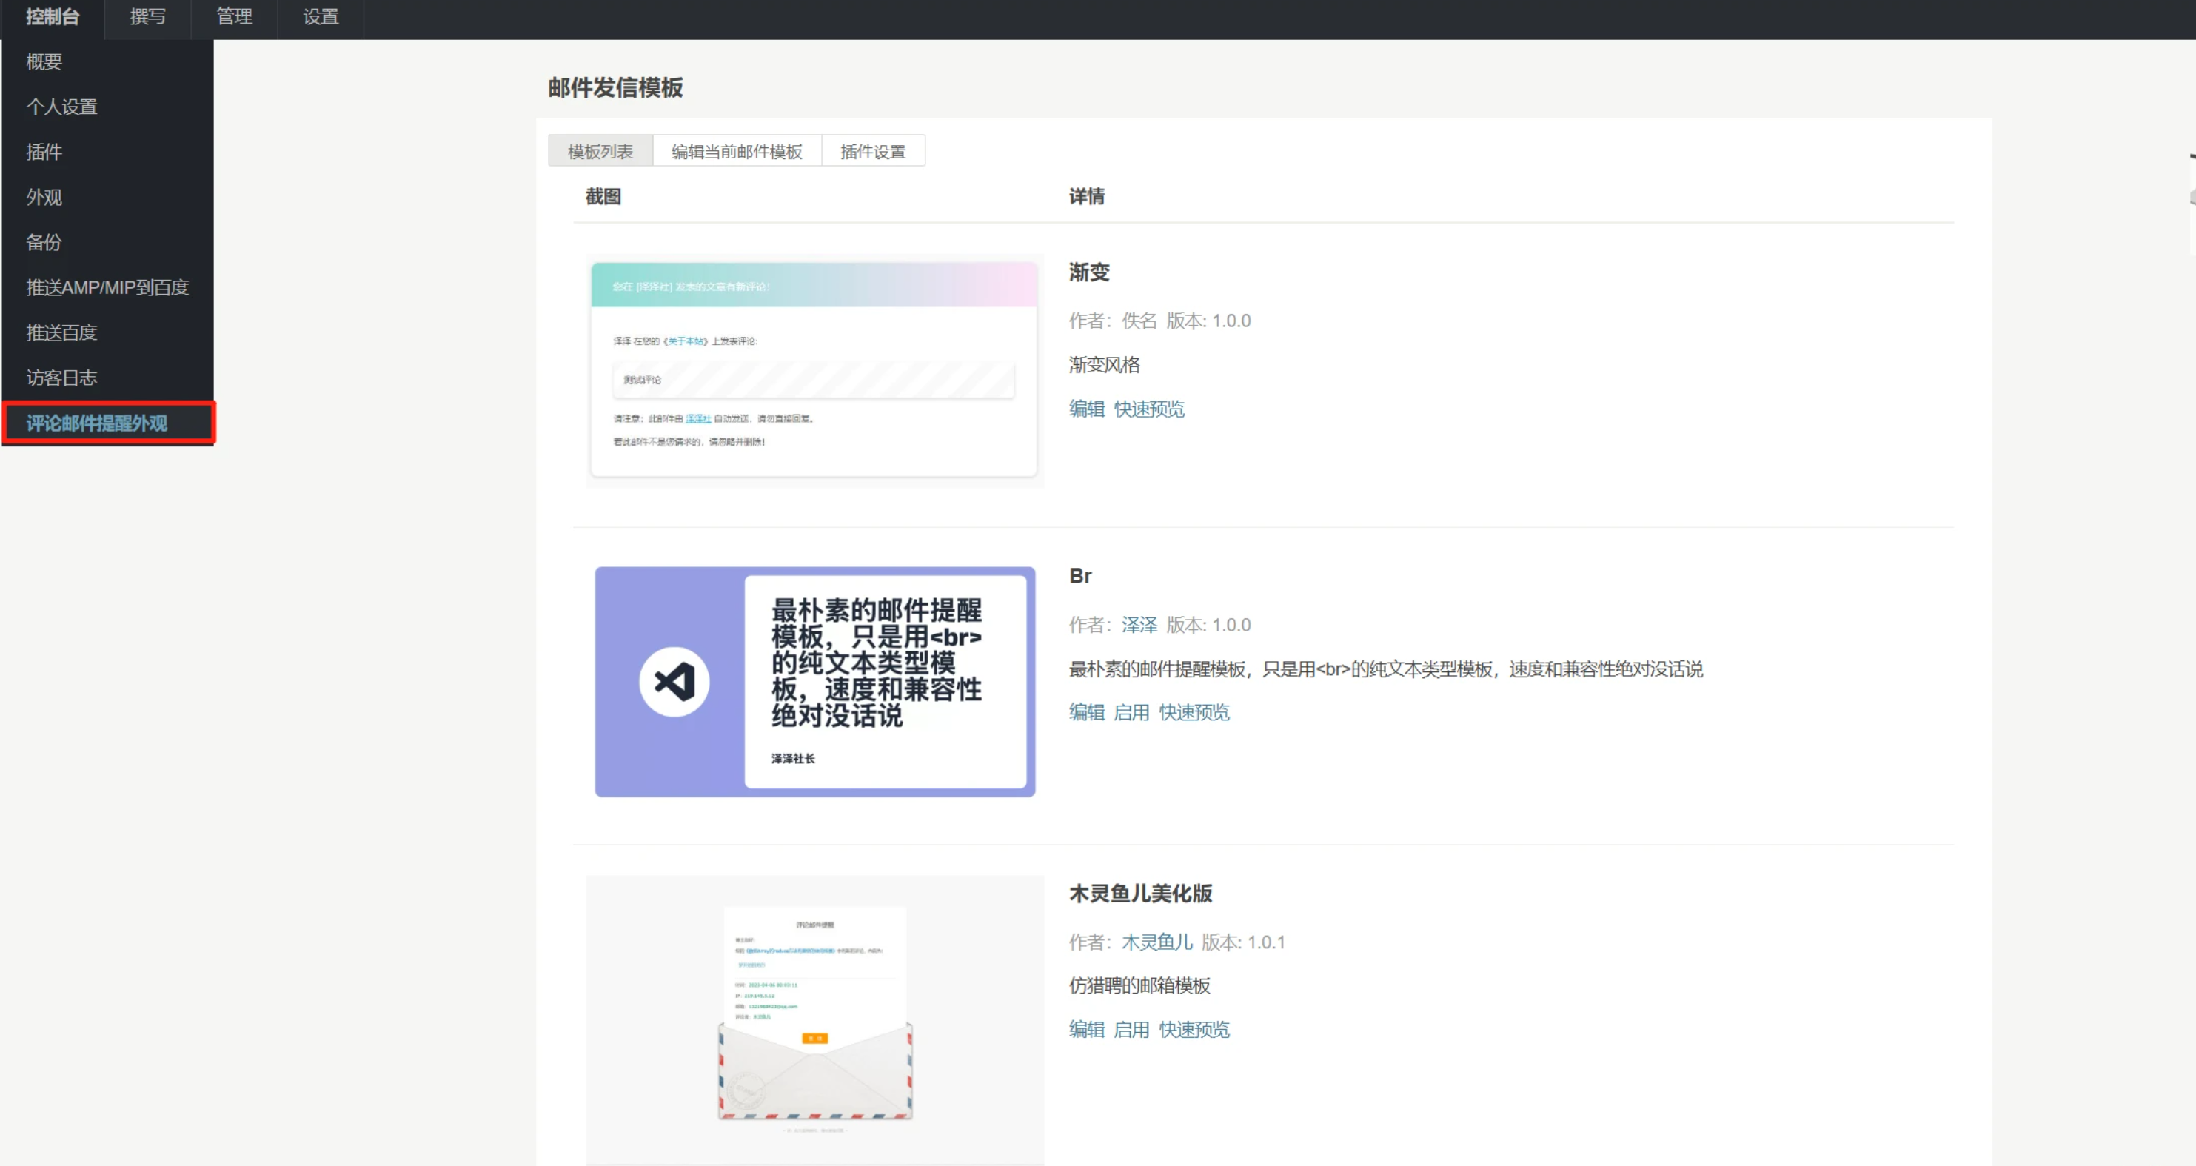Open the 插件 page
Image resolution: width=2196 pixels, height=1166 pixels.
click(x=44, y=151)
